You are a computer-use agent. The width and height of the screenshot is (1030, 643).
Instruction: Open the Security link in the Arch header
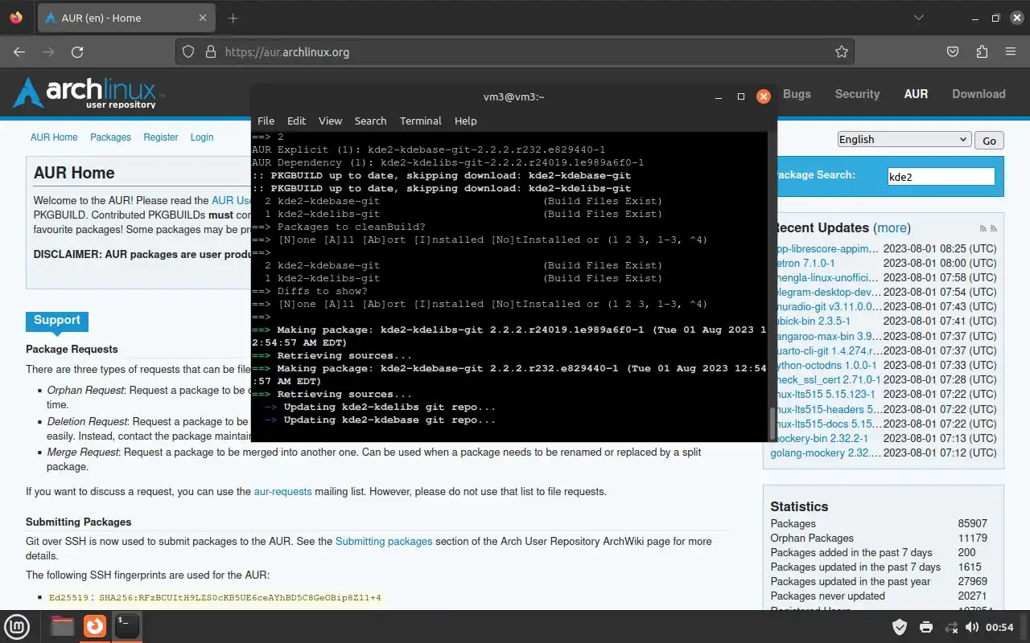pyautogui.click(x=857, y=94)
